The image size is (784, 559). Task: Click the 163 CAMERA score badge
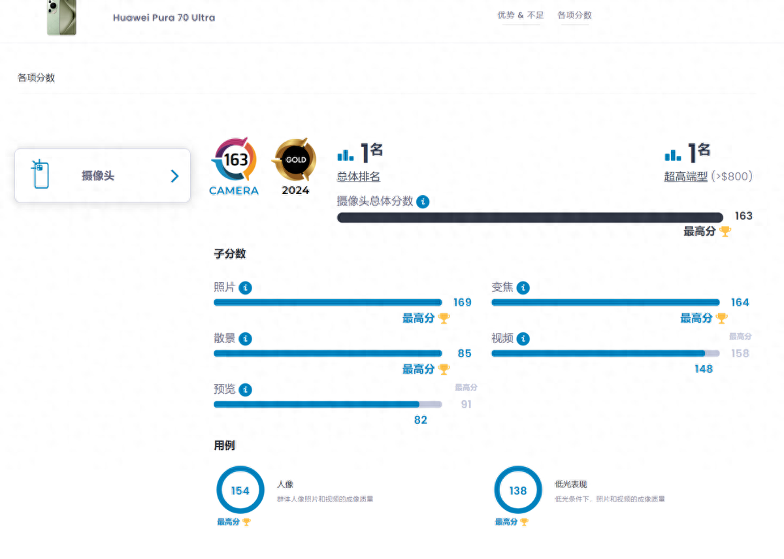click(234, 166)
